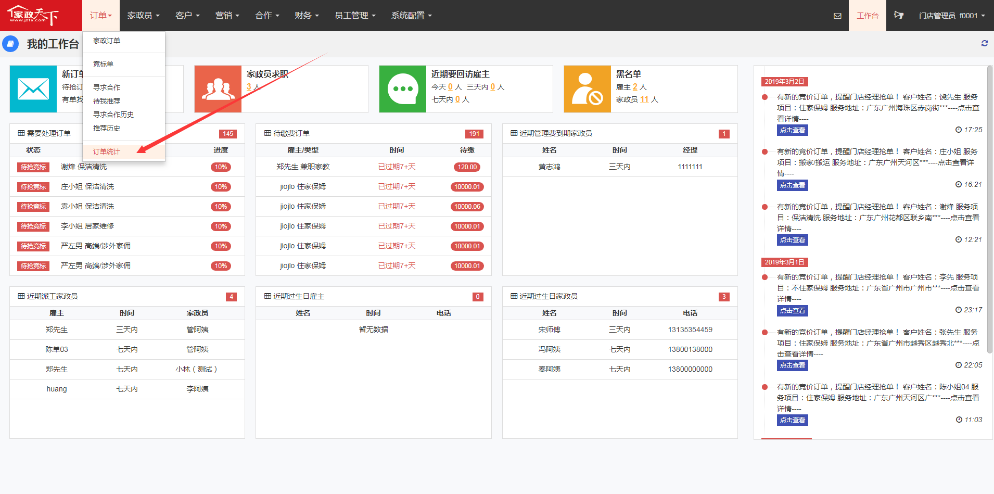Expand the 营销 menu dropdown
The height and width of the screenshot is (494, 994).
point(227,16)
